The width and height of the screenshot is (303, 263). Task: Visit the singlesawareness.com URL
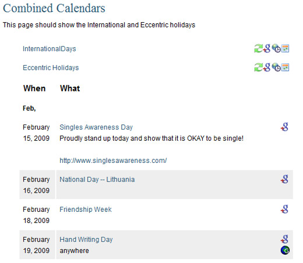pyautogui.click(x=113, y=161)
